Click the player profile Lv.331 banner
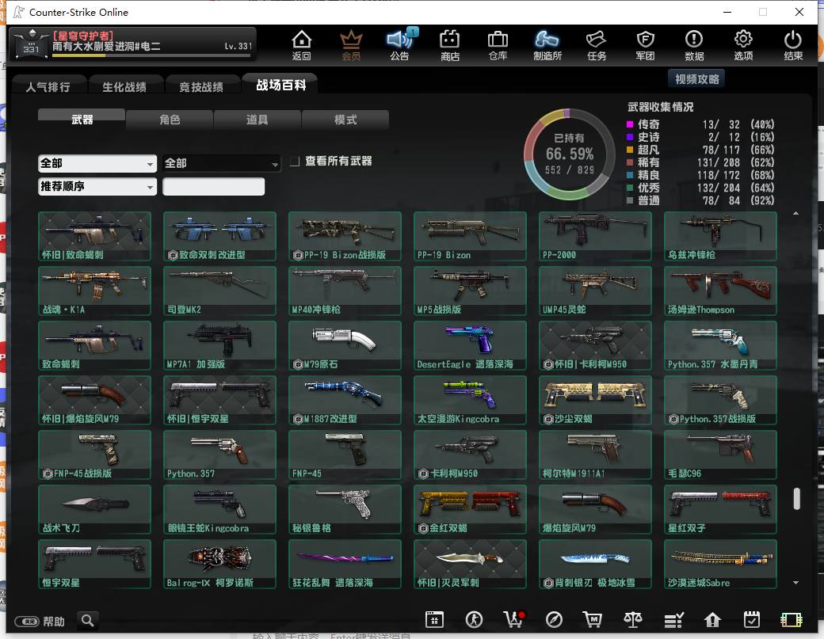The height and width of the screenshot is (639, 824). pos(132,44)
